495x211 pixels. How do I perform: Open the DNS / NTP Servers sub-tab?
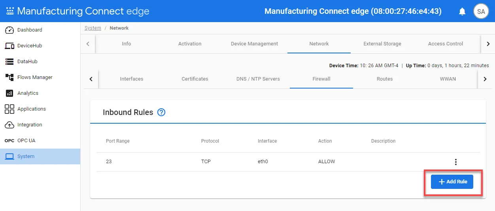[258, 79]
